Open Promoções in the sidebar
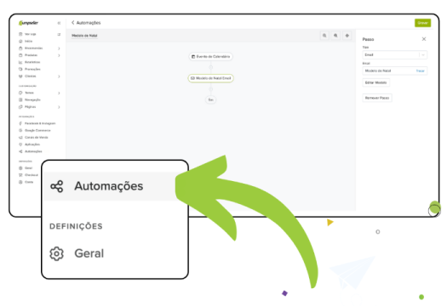Image resolution: width=447 pixels, height=306 pixels. [x=30, y=69]
